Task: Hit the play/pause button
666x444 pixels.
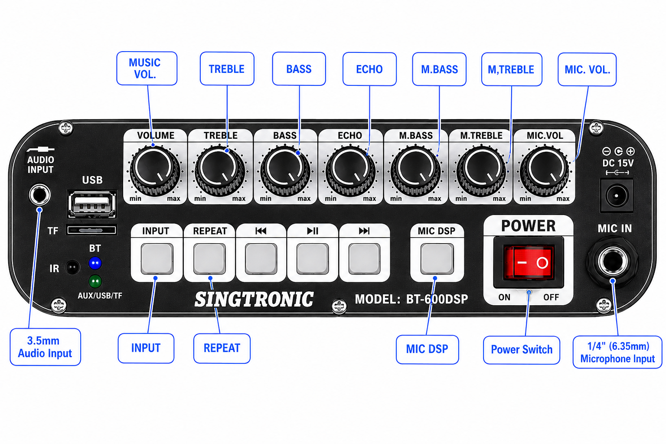Action: coord(312,258)
